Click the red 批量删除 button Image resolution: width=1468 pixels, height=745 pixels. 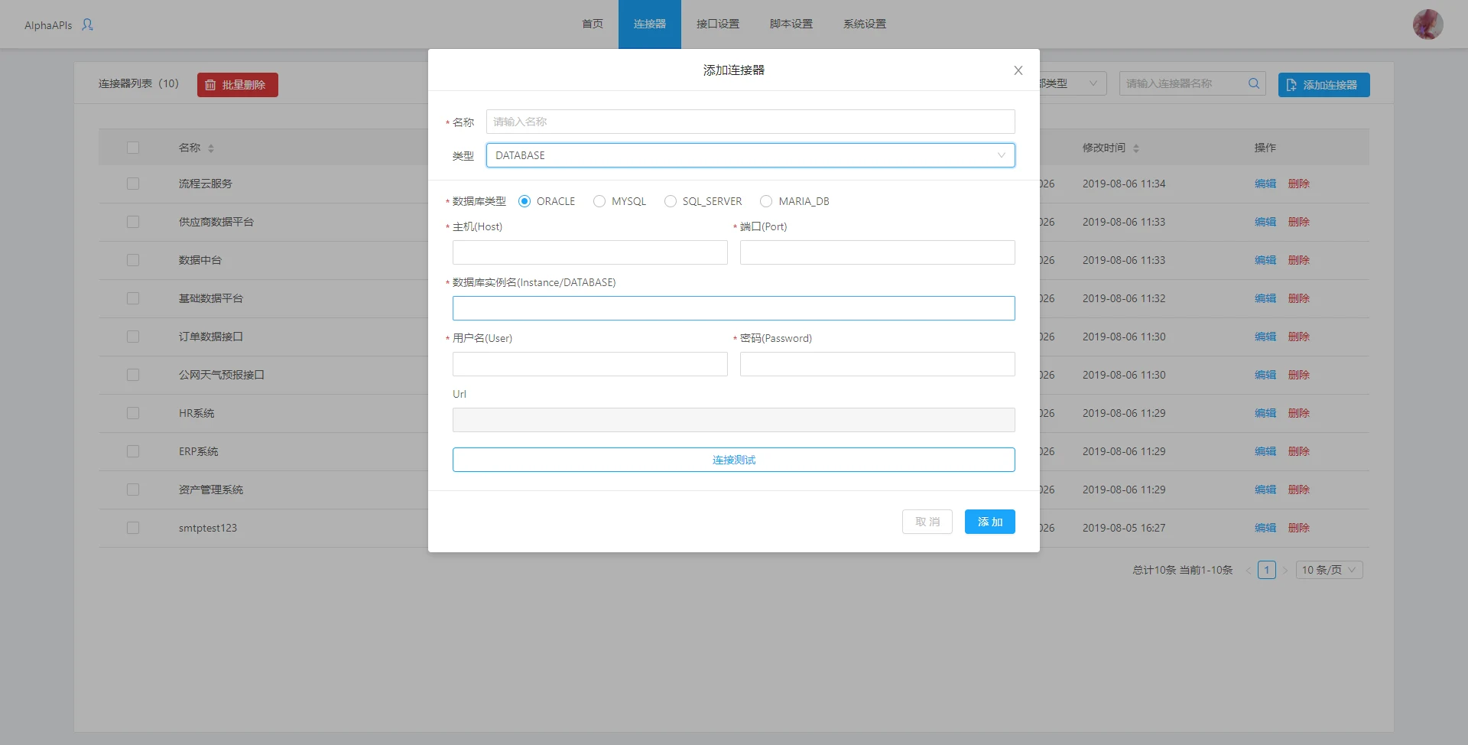pyautogui.click(x=238, y=85)
